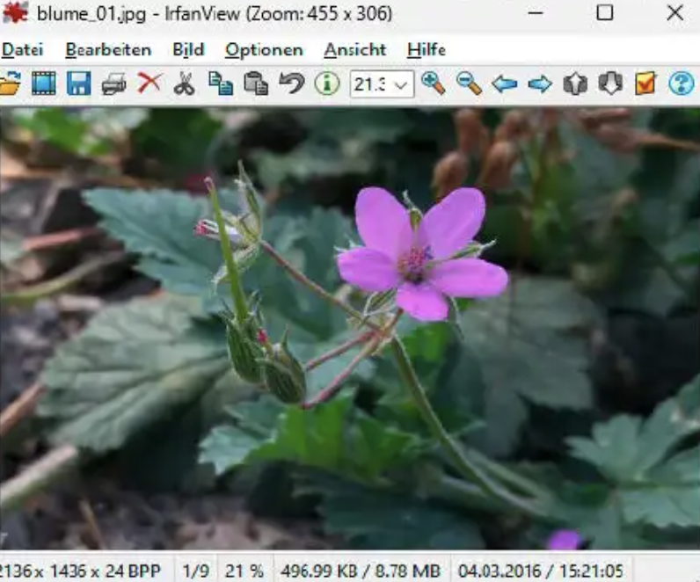Screen dimensions: 700x582
Task: Click the Print icon
Action: click(114, 84)
